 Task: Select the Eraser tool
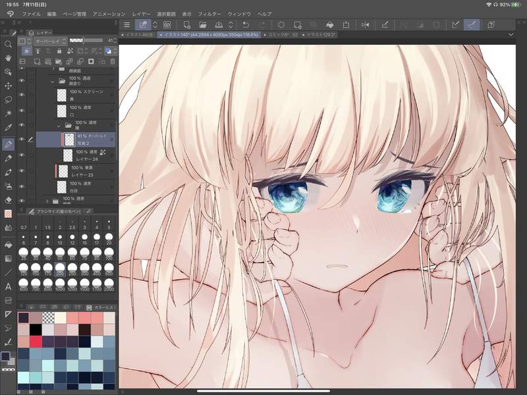[9, 199]
